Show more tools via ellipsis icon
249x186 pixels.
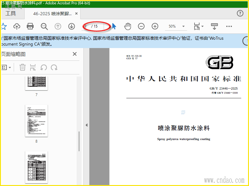point(229,26)
